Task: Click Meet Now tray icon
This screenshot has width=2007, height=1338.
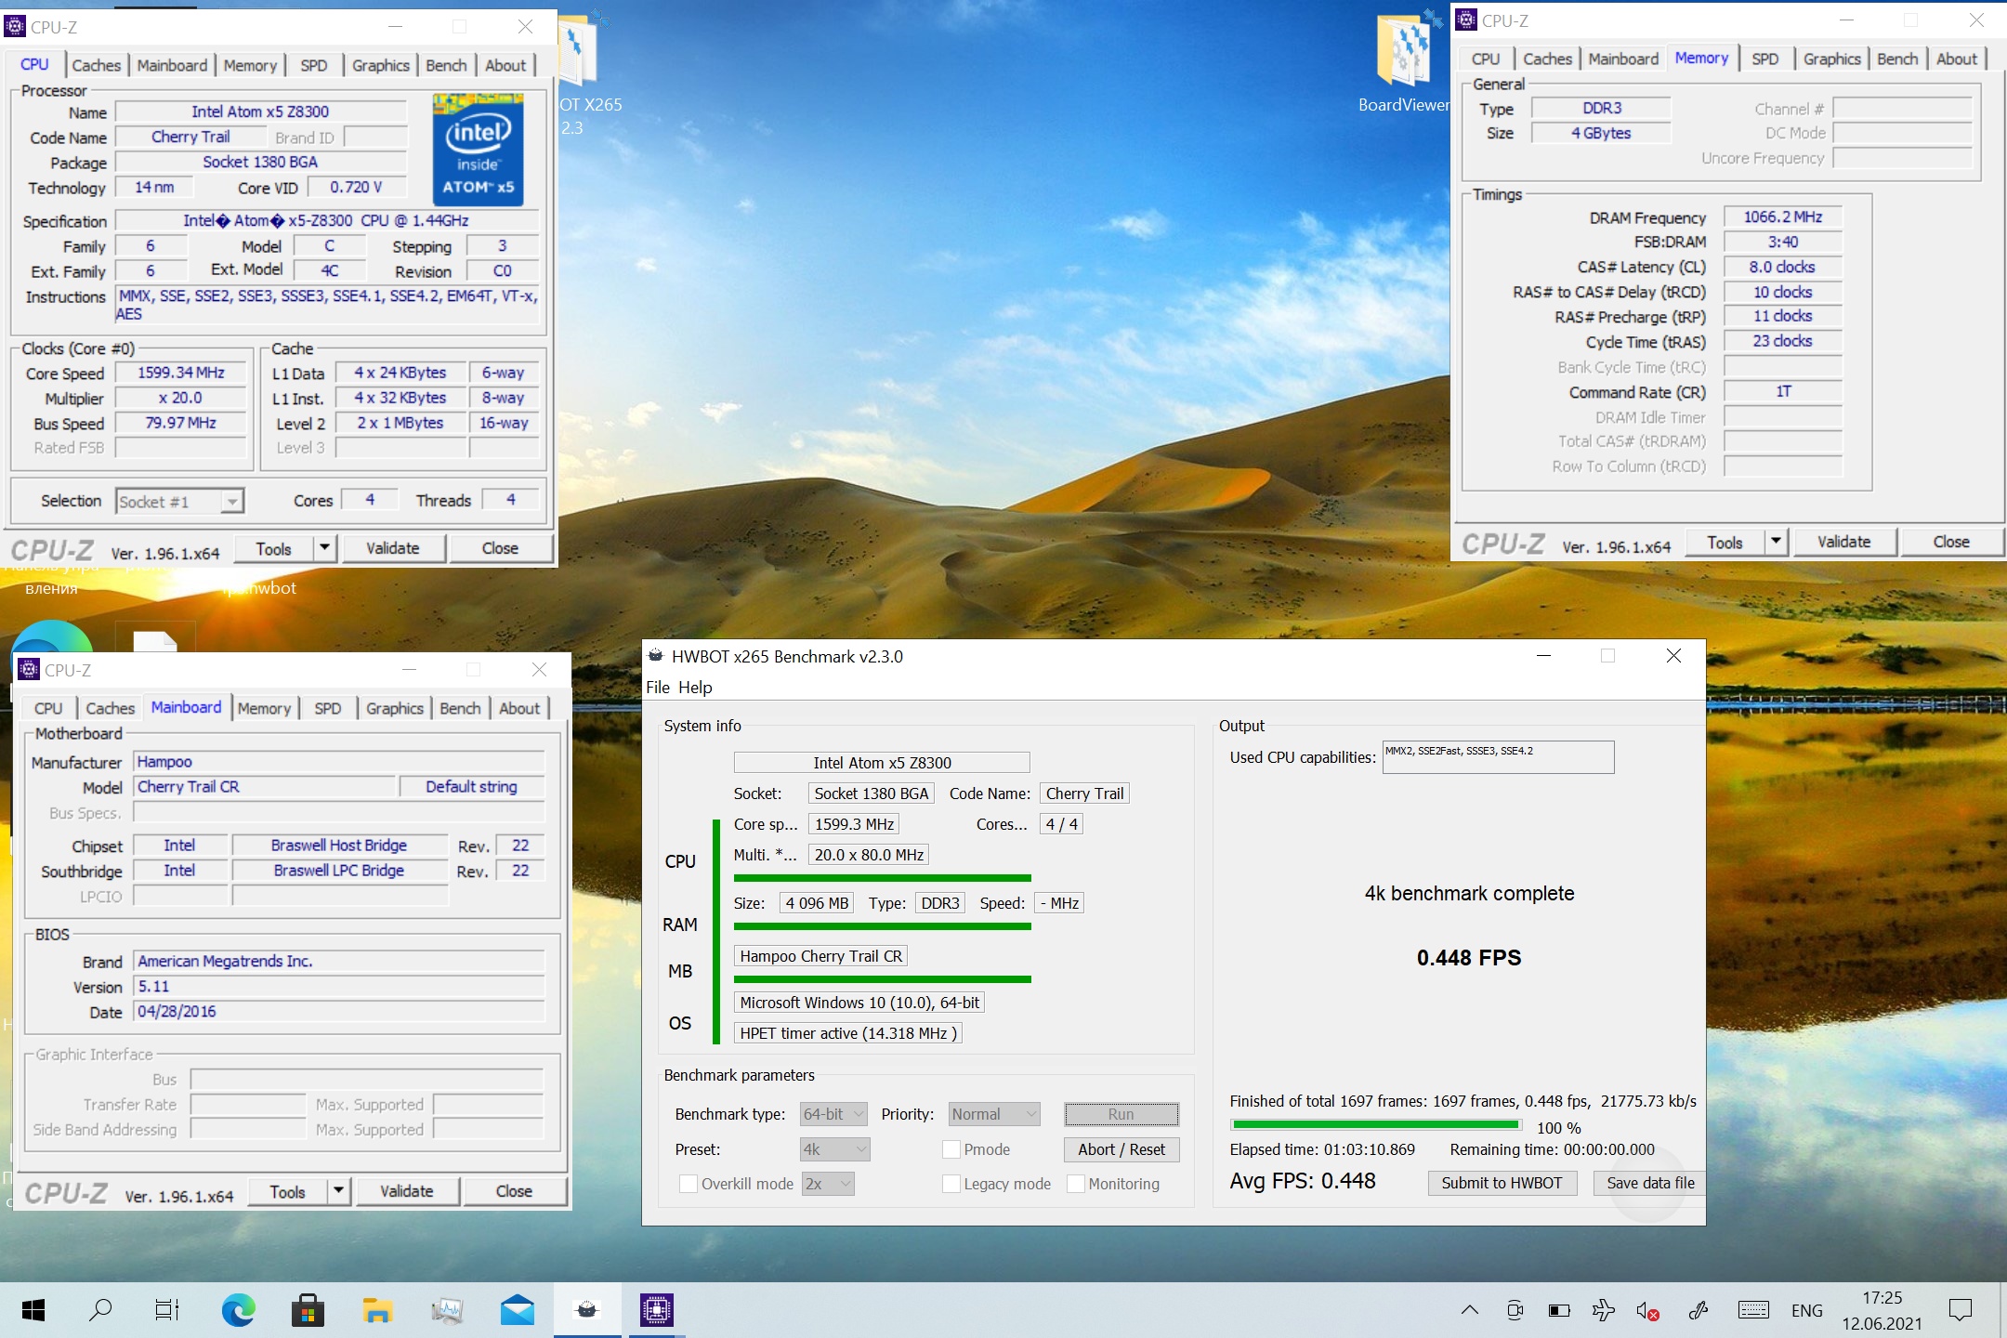Action: tap(1515, 1311)
